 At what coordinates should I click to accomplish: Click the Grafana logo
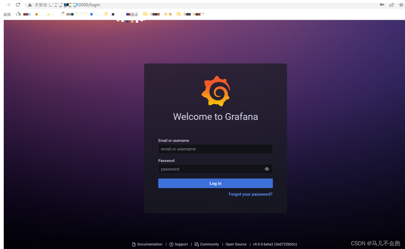(x=216, y=91)
